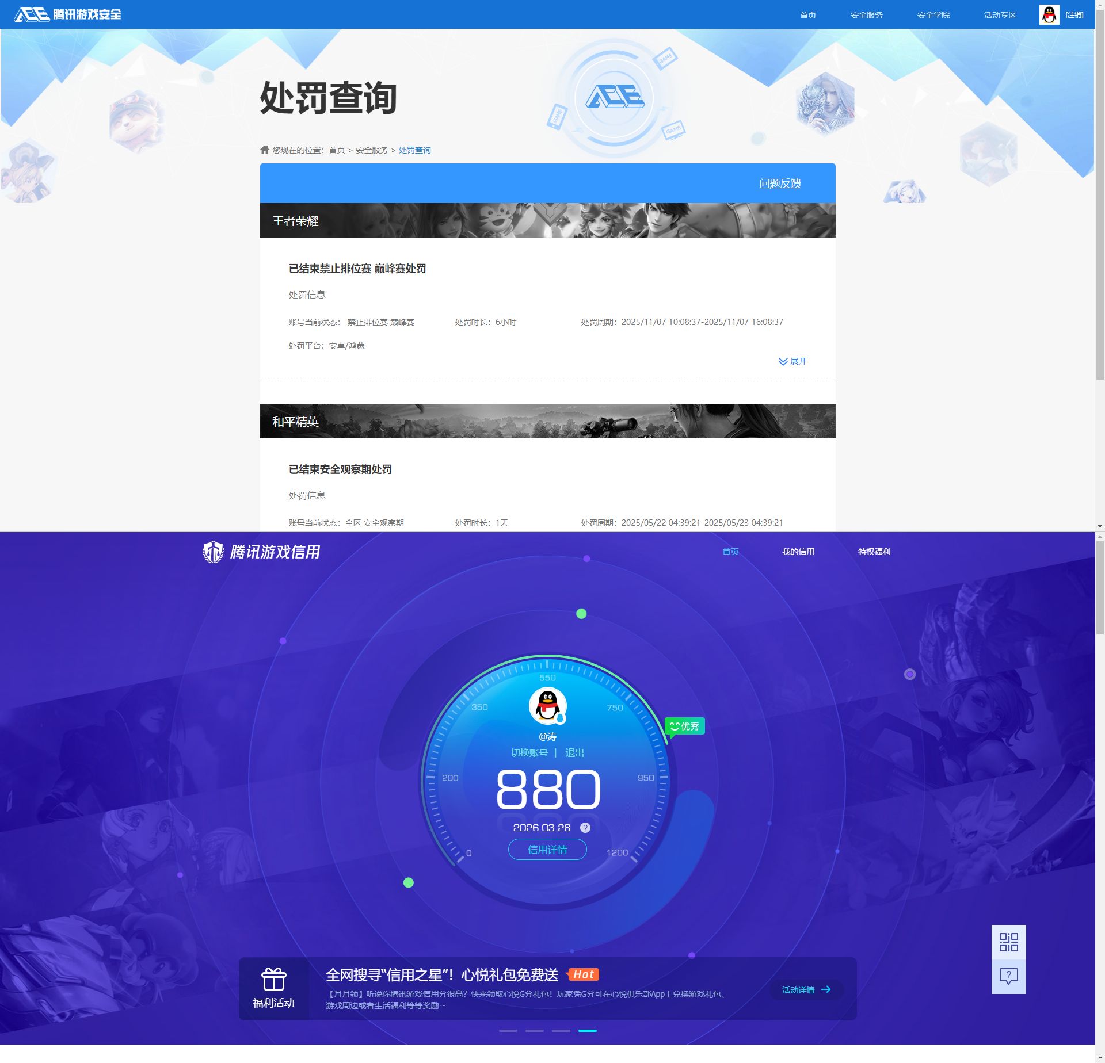
Task: Open the QR code icon at bottom right
Action: click(x=1009, y=941)
